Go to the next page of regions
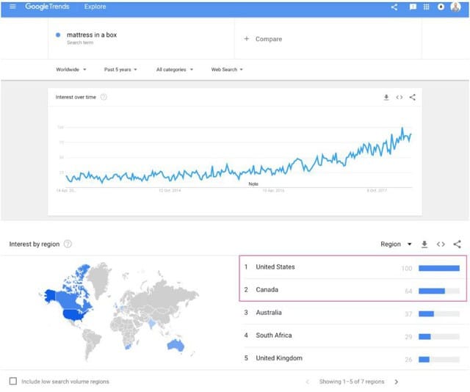Screen dimensions: 470x392 click(397, 382)
